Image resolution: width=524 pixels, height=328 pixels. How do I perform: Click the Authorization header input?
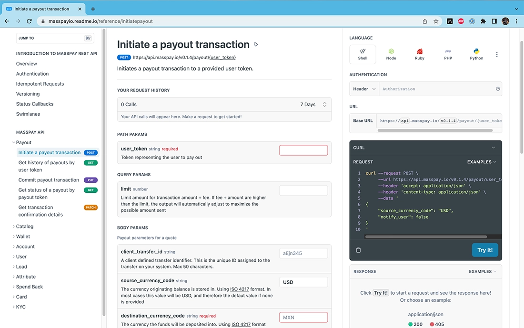[x=436, y=89]
